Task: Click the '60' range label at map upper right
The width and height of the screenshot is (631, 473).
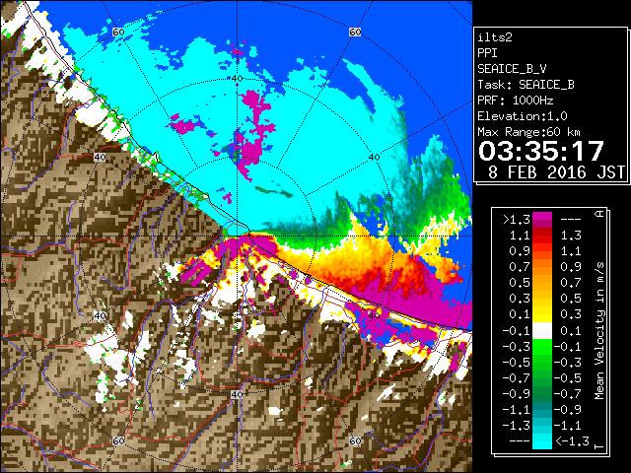Action: pyautogui.click(x=355, y=32)
